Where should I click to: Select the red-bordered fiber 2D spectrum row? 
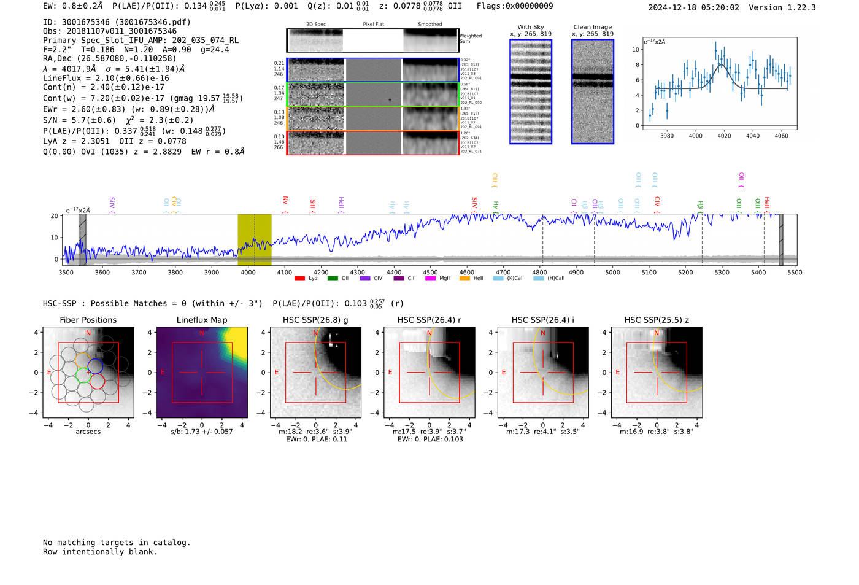click(x=372, y=142)
